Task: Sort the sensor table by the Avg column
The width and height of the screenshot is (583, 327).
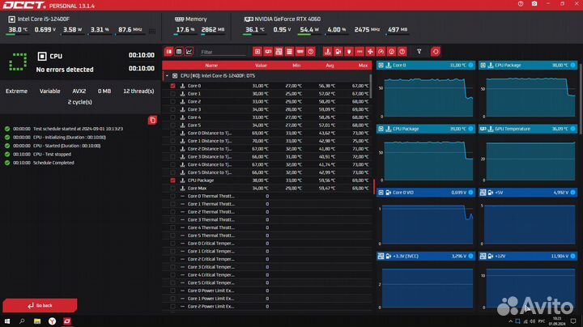Action: (328, 66)
